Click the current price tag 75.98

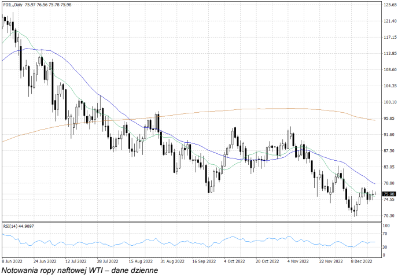[x=388, y=194]
